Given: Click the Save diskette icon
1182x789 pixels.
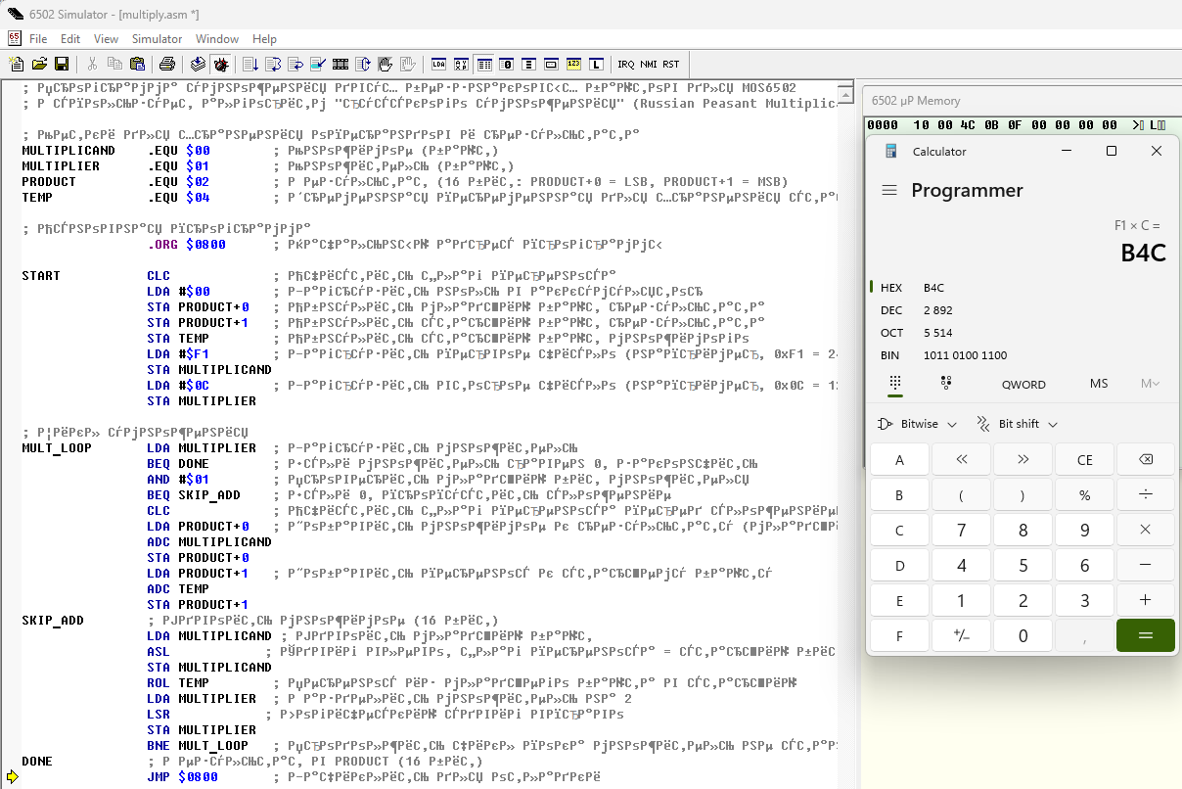Looking at the screenshot, I should point(62,65).
